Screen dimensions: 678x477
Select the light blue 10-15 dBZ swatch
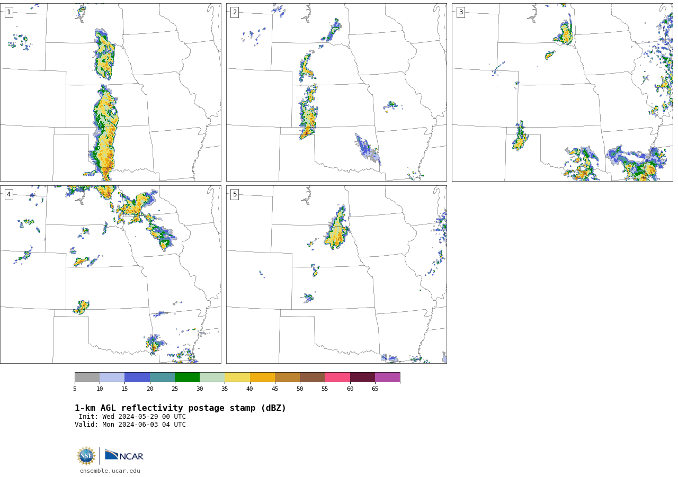(112, 377)
